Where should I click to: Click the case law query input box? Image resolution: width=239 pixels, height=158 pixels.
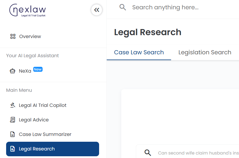pyautogui.click(x=195, y=153)
